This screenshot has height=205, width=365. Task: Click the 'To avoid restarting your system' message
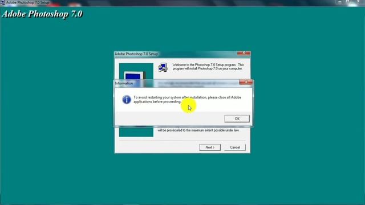pyautogui.click(x=187, y=100)
